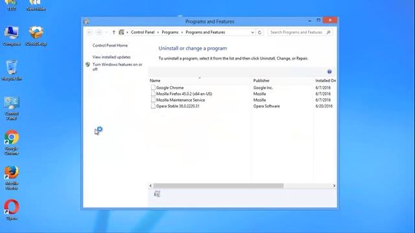The width and height of the screenshot is (415, 233).
Task: Refresh the Programs and Features list
Action: [259, 32]
